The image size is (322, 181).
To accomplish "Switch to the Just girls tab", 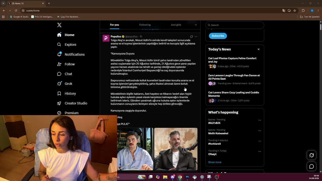I will [176, 25].
